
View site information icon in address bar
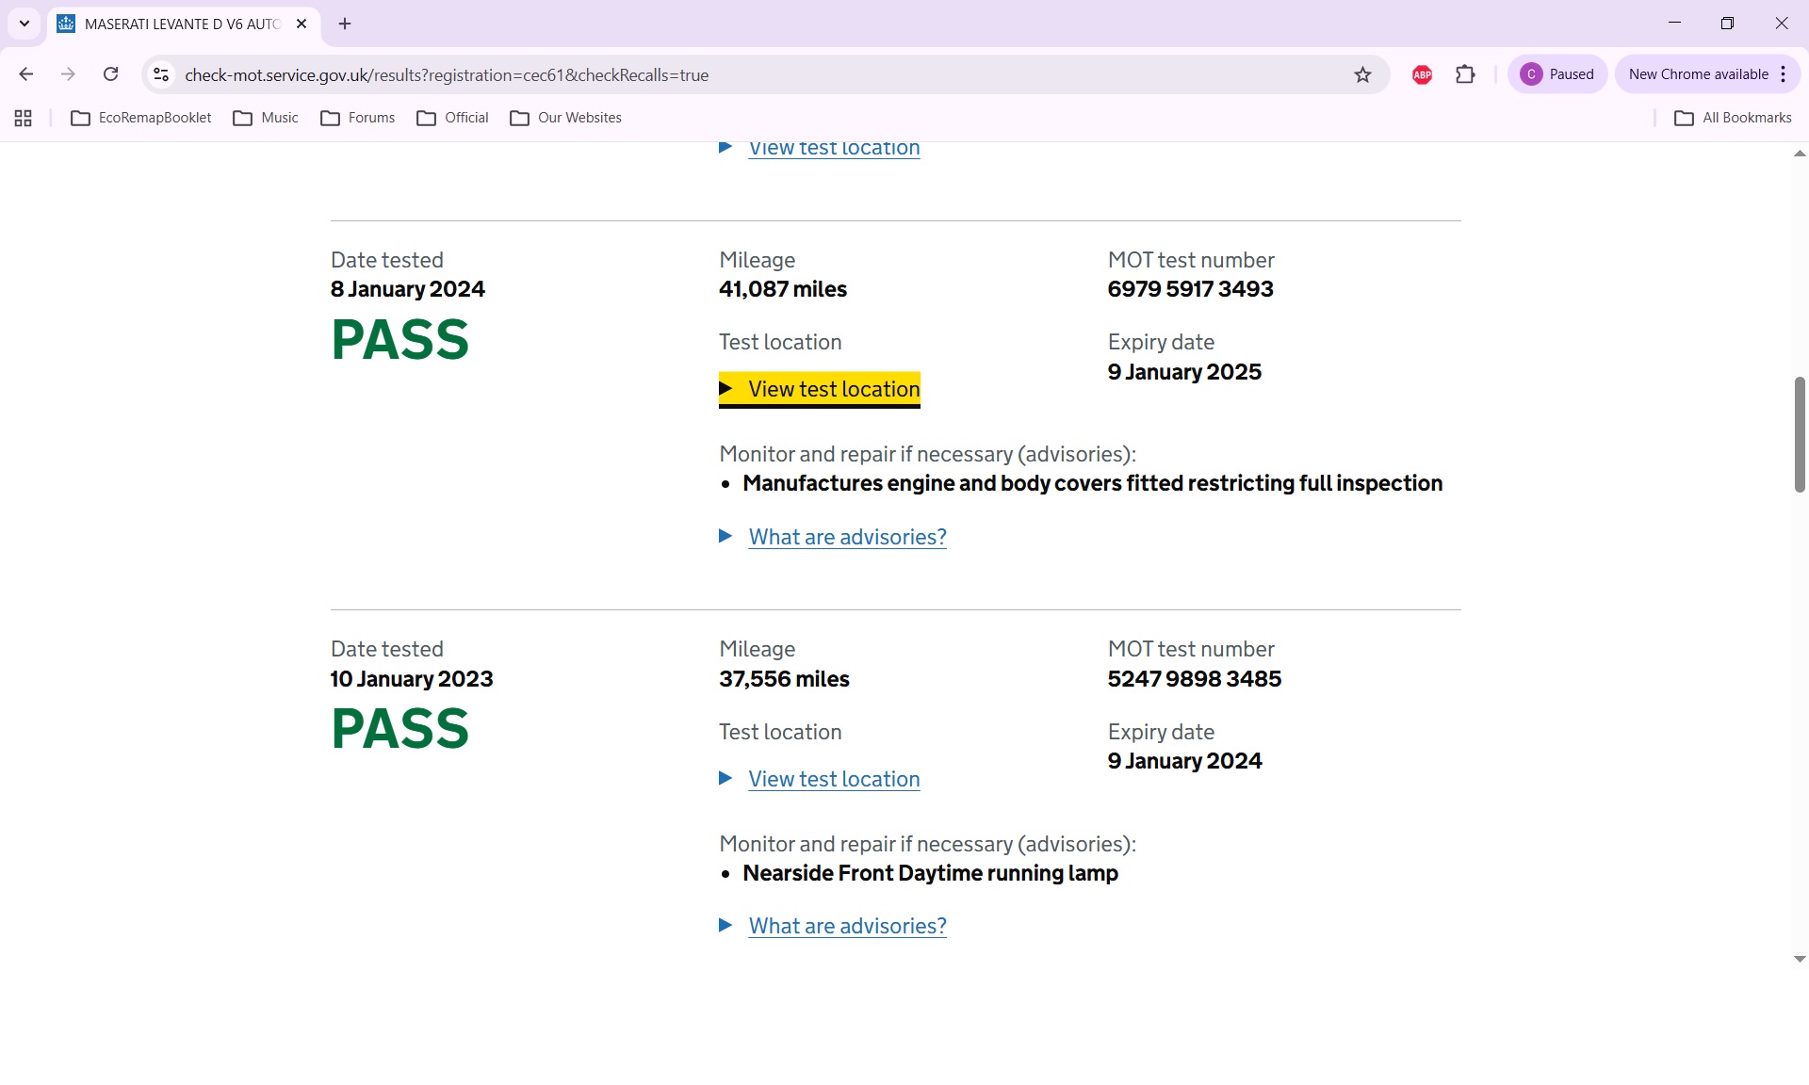tap(161, 74)
